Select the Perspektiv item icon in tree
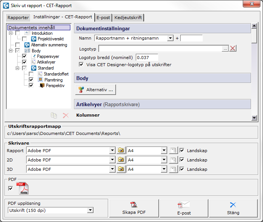263x222 pixels. click(x=42, y=86)
